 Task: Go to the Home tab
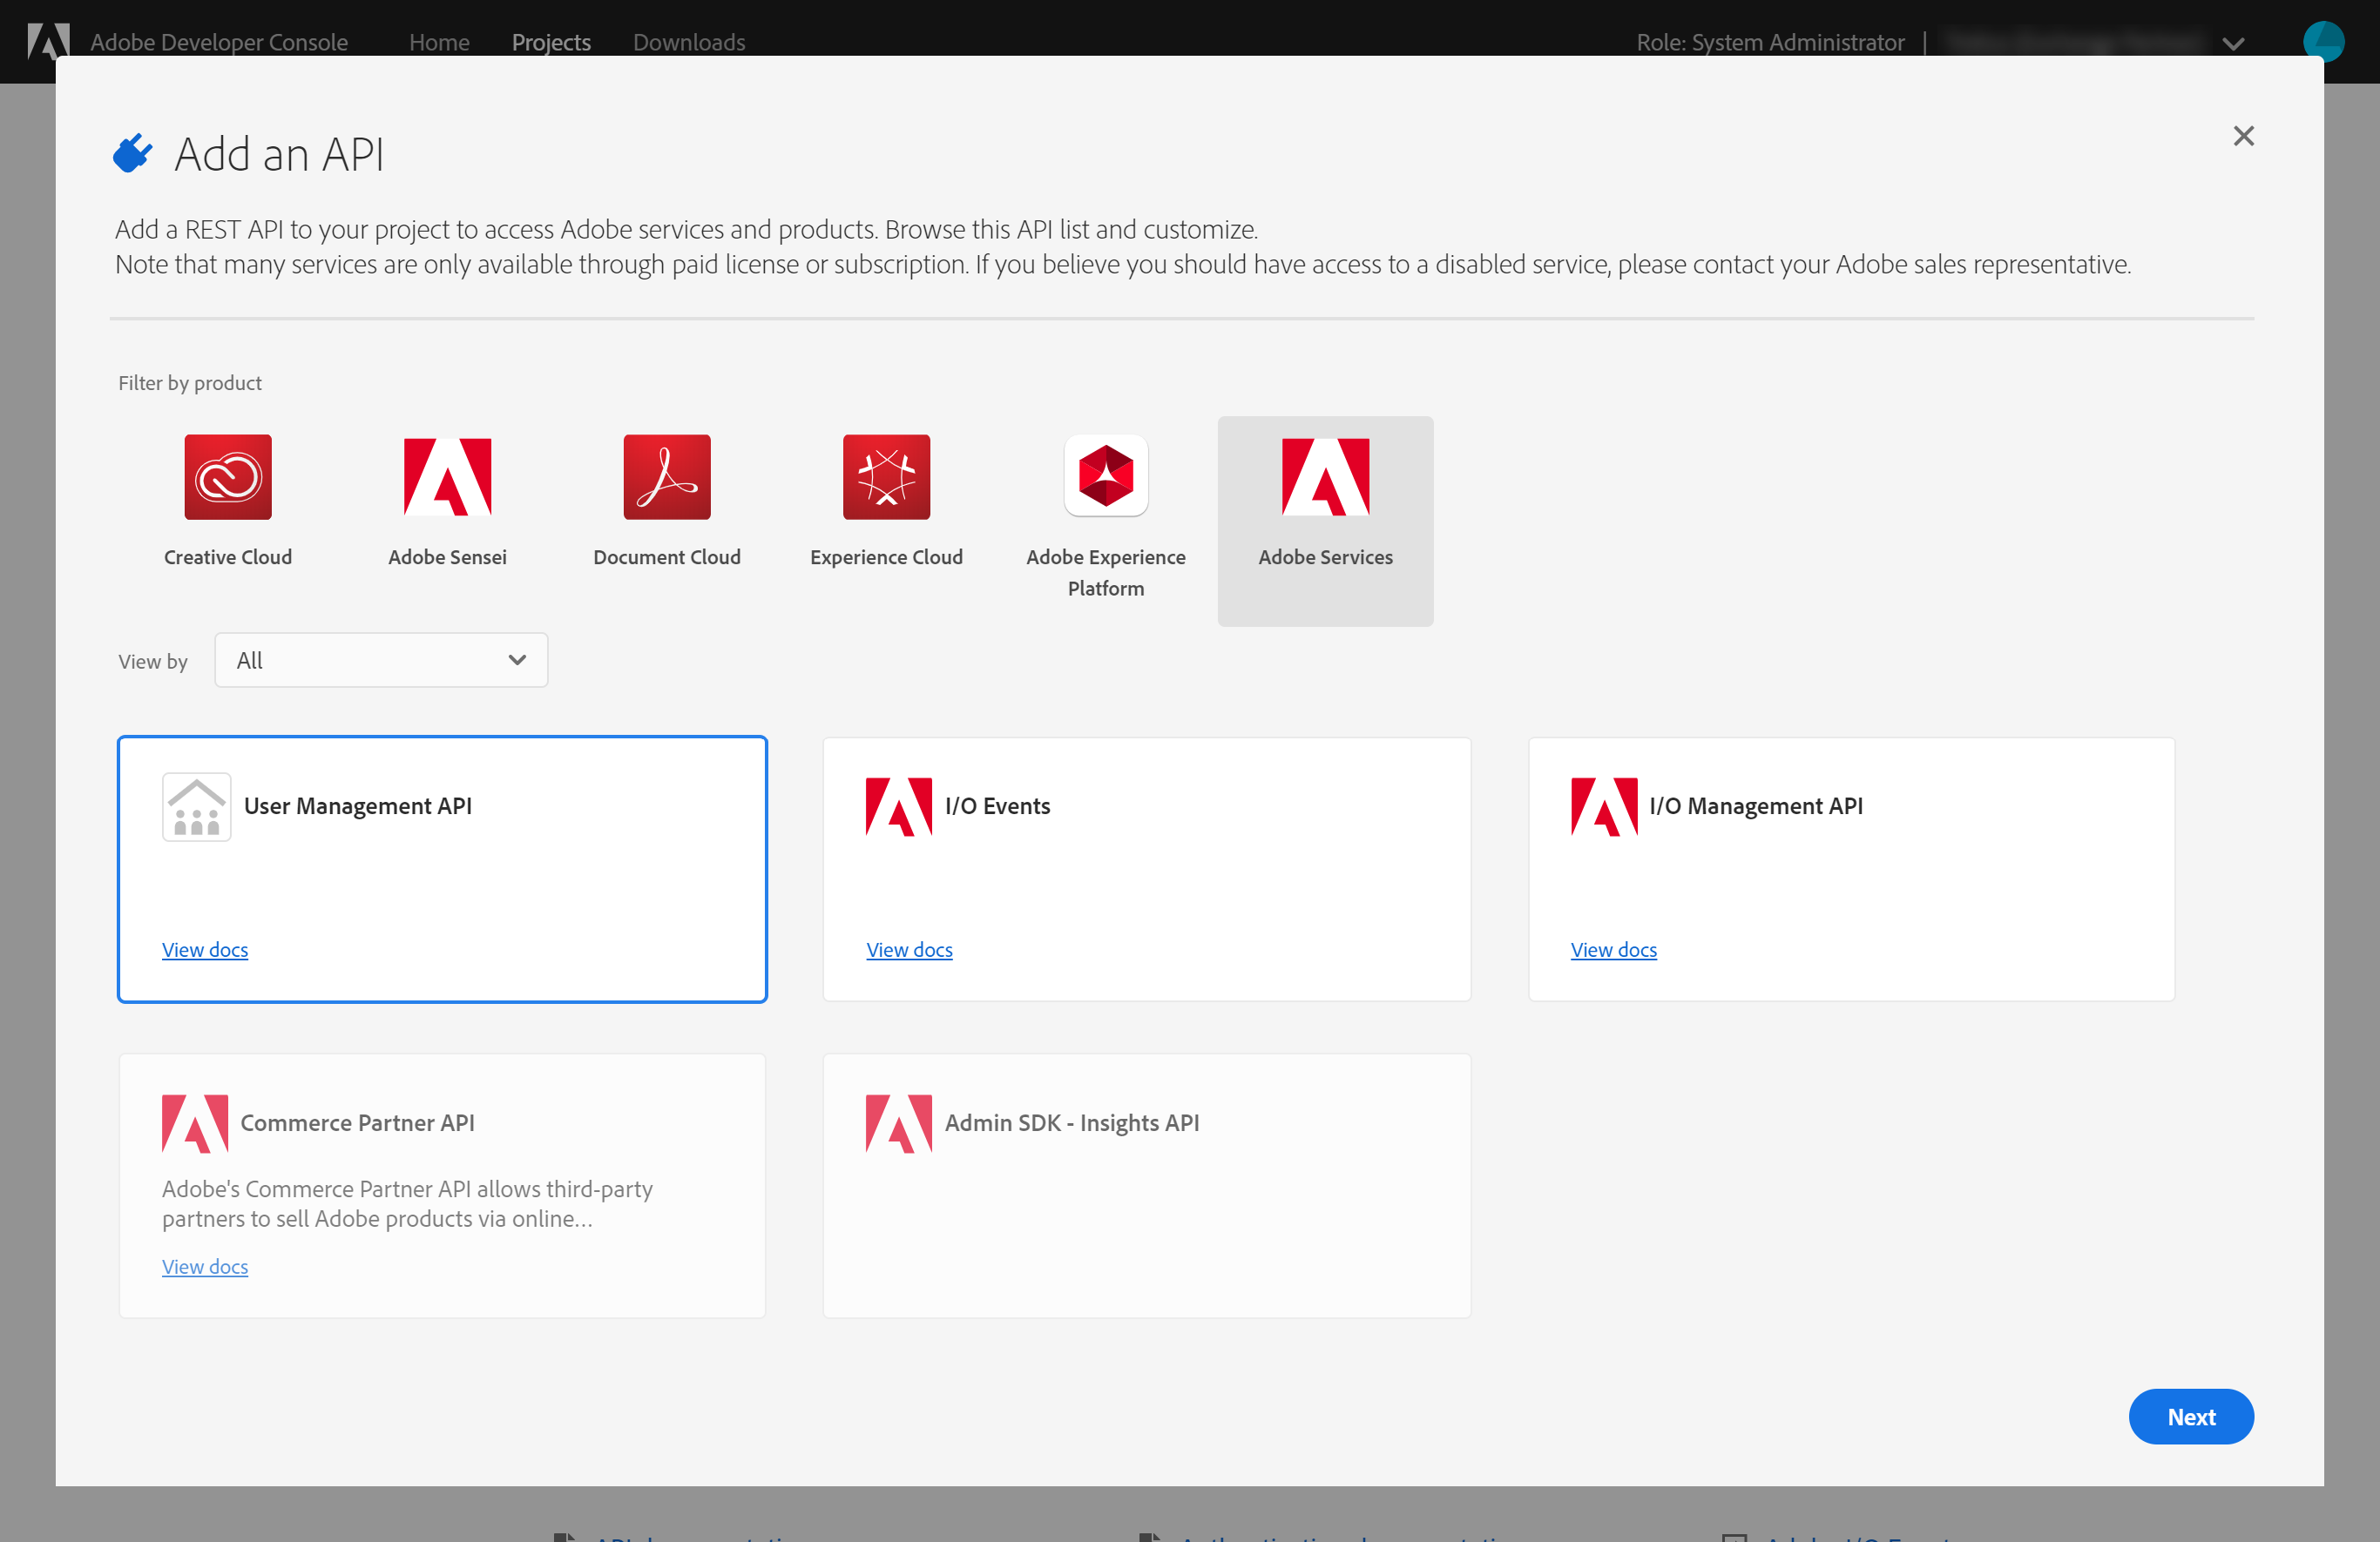coord(439,42)
